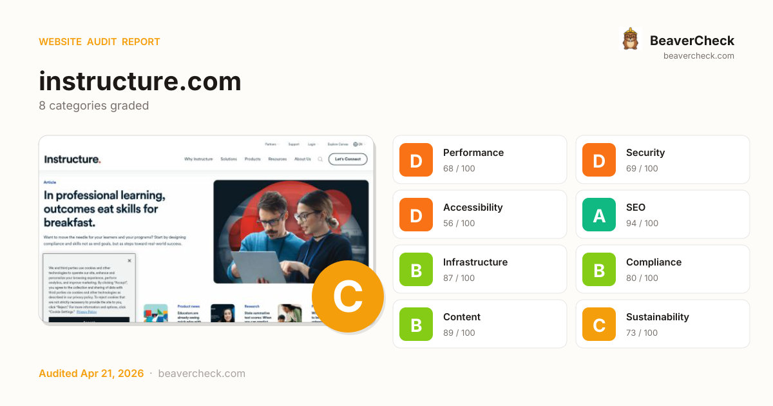
Task: Click the Accessibility D grade badge
Action: pyautogui.click(x=416, y=215)
